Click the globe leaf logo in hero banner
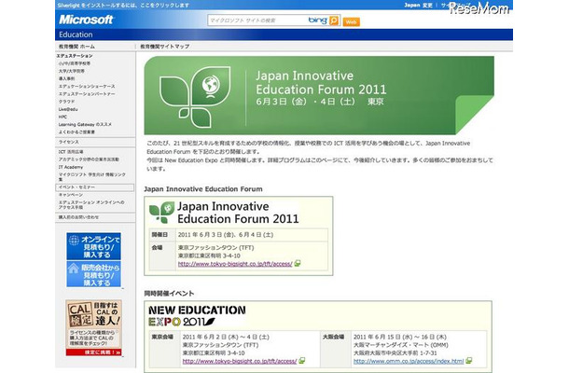The height and width of the screenshot is (373, 569). pos(196,97)
